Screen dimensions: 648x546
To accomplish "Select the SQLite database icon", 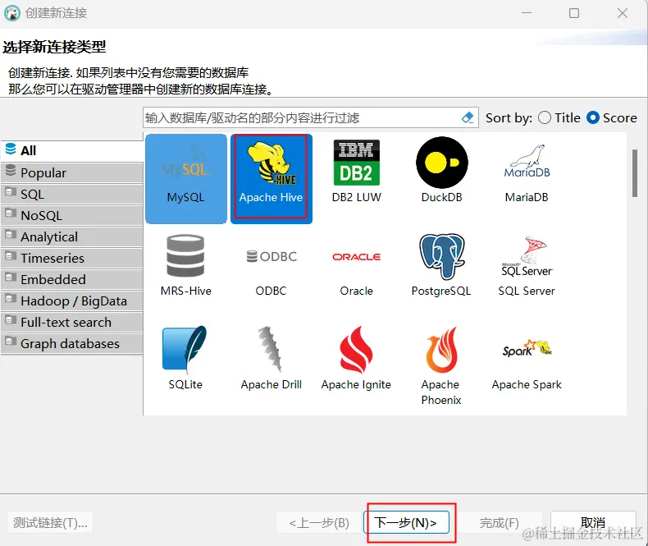I will [x=185, y=358].
